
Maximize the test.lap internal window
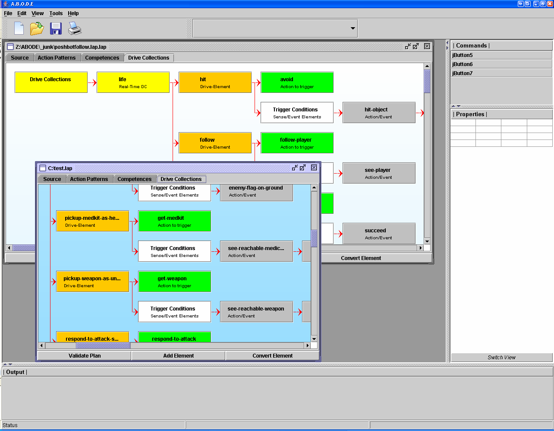click(x=303, y=168)
